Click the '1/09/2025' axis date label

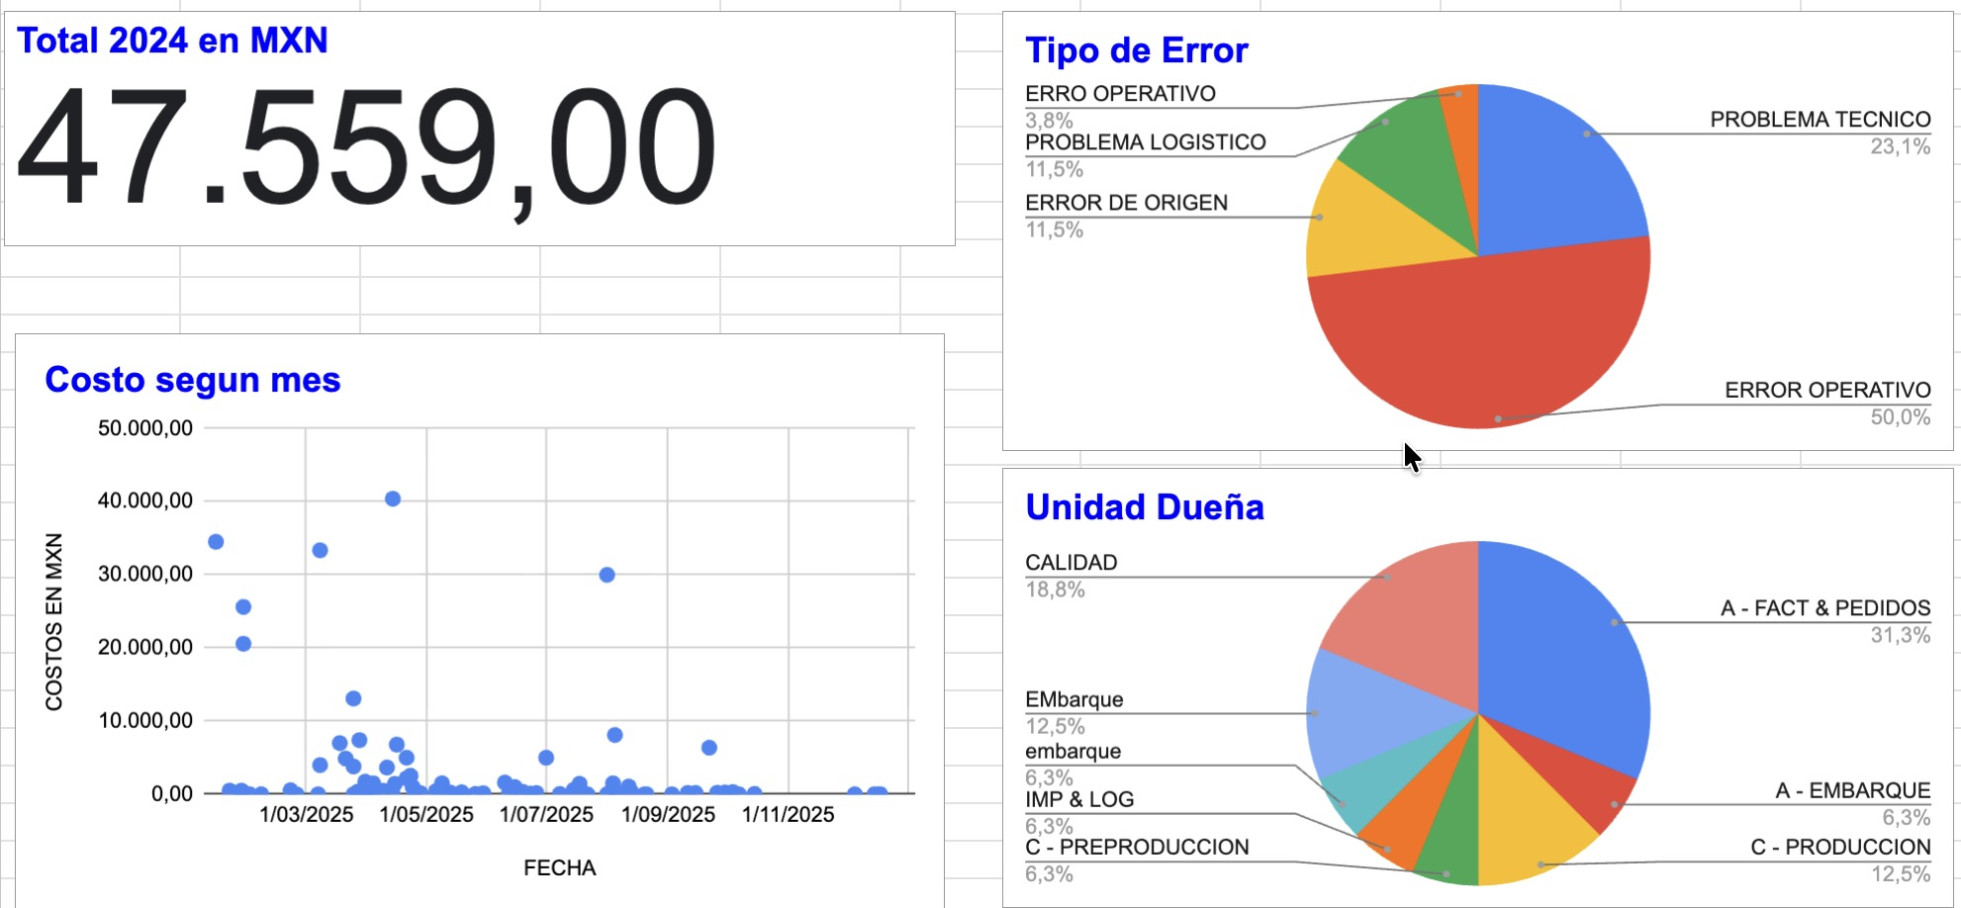(x=668, y=815)
